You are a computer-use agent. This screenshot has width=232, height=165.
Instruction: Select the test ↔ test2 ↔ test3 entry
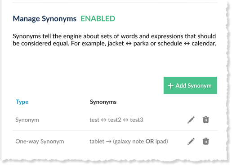[116, 120]
